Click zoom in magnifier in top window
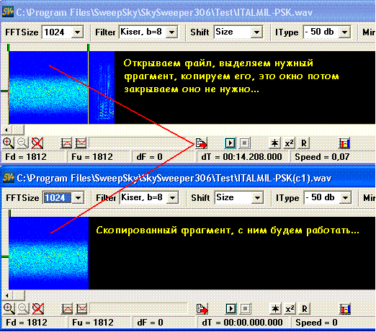The image size is (376, 332). 8,143
